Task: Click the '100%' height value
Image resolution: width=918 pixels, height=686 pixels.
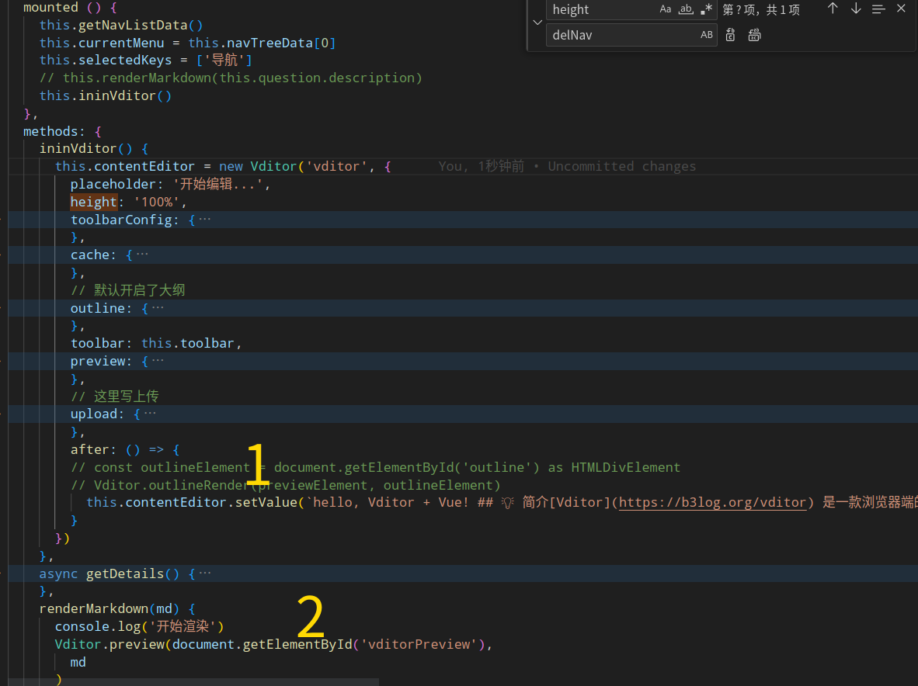Action: 156,202
